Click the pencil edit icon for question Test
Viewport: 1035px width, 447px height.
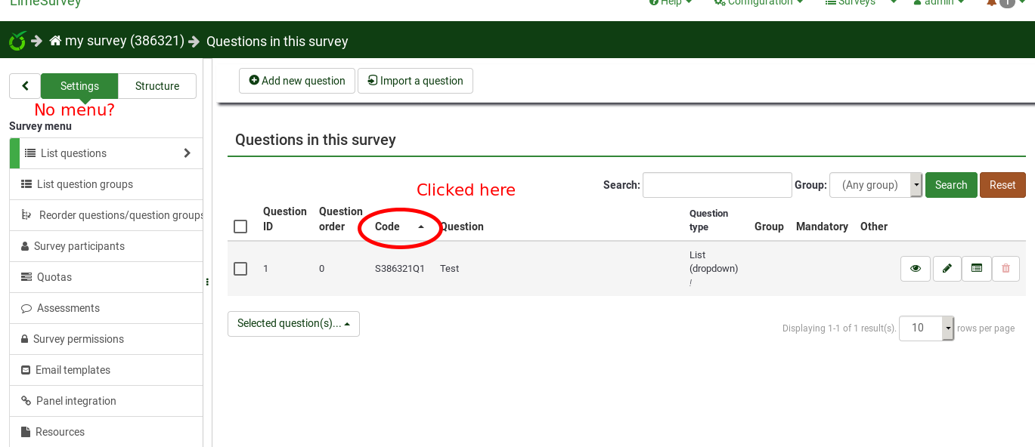pos(947,269)
